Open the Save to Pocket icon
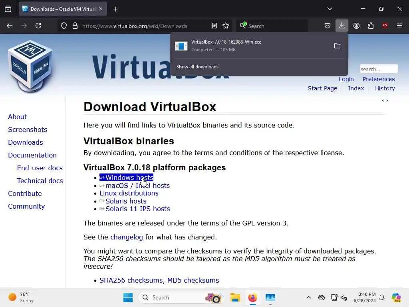The height and width of the screenshot is (307, 409). (x=328, y=26)
